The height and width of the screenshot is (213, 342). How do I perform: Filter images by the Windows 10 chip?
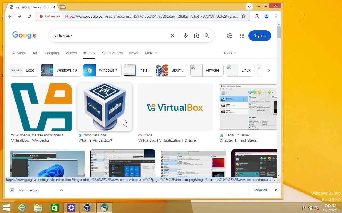click(x=61, y=70)
